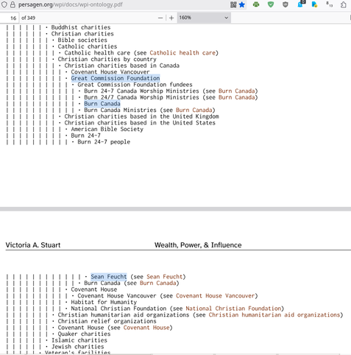Zoom out with the minus button
This screenshot has width=351, height=355.
pyautogui.click(x=160, y=18)
